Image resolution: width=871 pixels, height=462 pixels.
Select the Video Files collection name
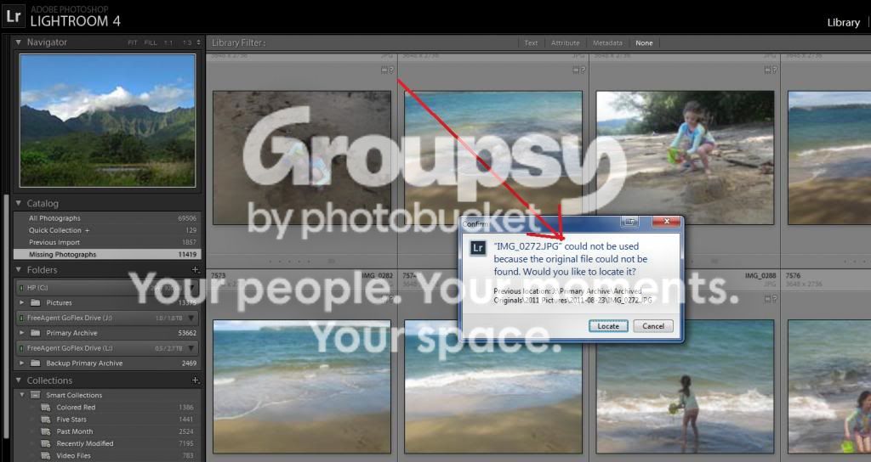point(73,456)
